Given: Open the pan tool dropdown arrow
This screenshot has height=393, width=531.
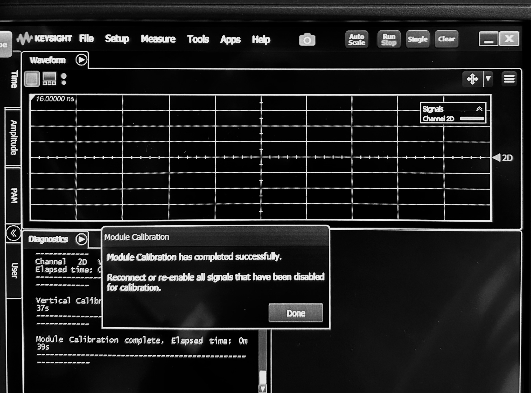Looking at the screenshot, I should 488,79.
